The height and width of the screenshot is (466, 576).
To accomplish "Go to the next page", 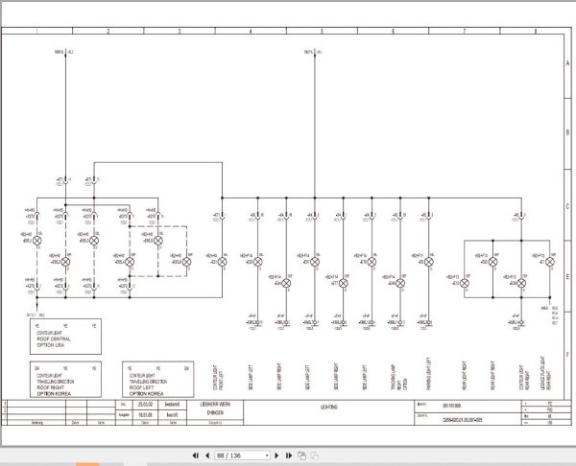I will (x=276, y=455).
